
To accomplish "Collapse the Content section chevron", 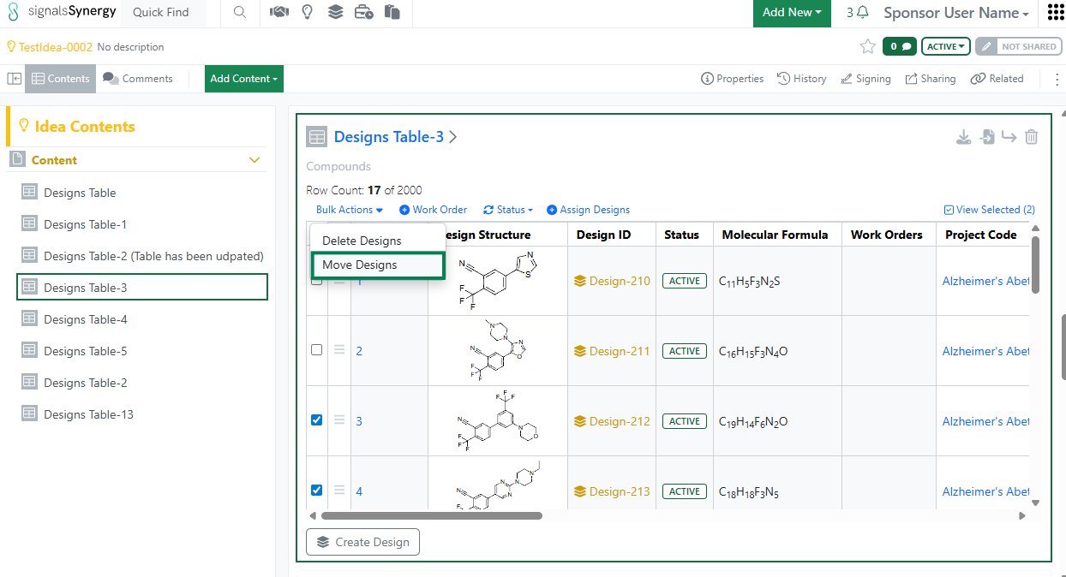I will pos(255,160).
